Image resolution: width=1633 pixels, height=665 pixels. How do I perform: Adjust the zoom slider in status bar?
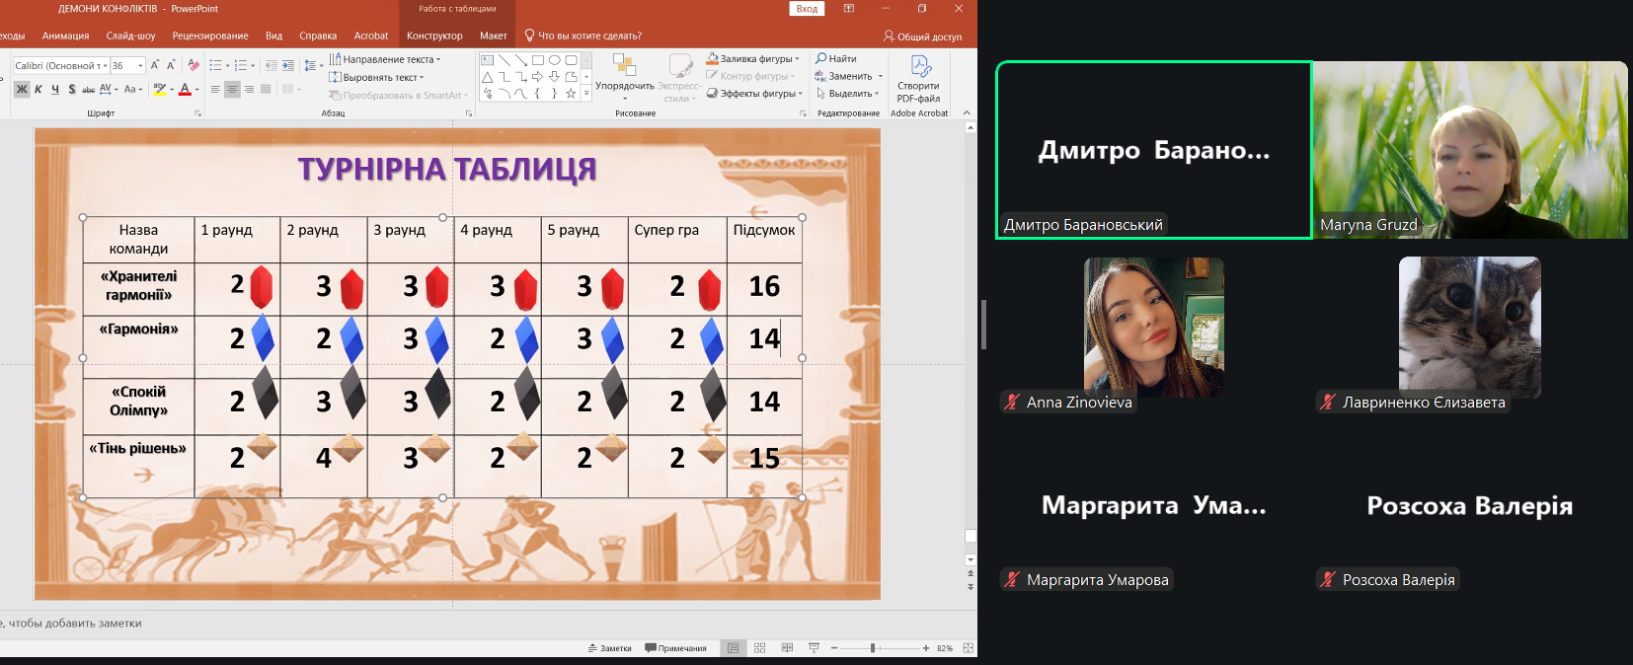873,648
